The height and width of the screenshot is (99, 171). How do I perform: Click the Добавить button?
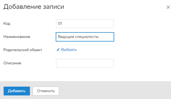(17, 91)
